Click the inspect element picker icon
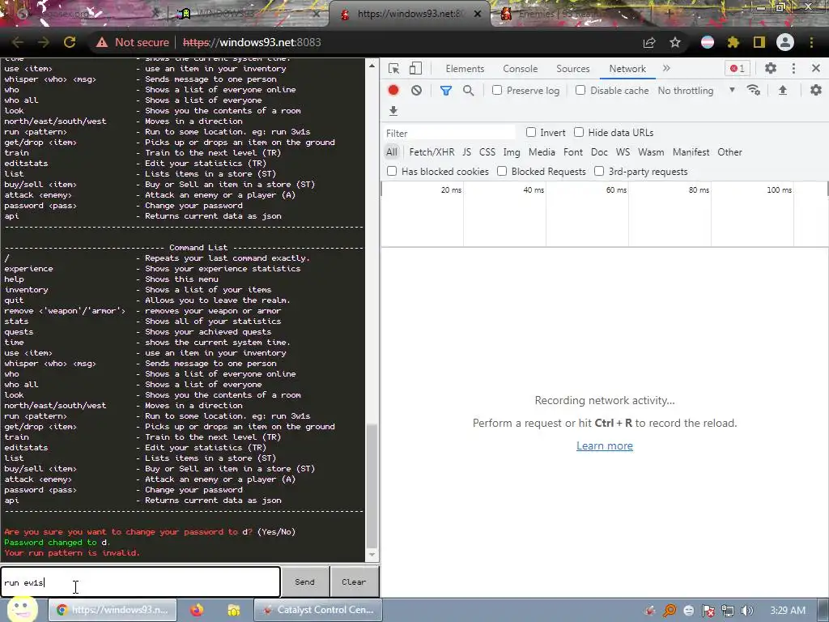This screenshot has height=622, width=829. (x=393, y=68)
